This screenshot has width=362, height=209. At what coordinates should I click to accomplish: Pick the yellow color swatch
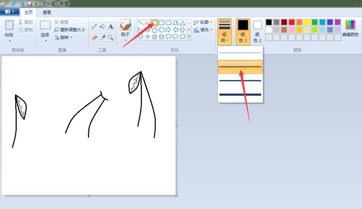[x=307, y=22]
